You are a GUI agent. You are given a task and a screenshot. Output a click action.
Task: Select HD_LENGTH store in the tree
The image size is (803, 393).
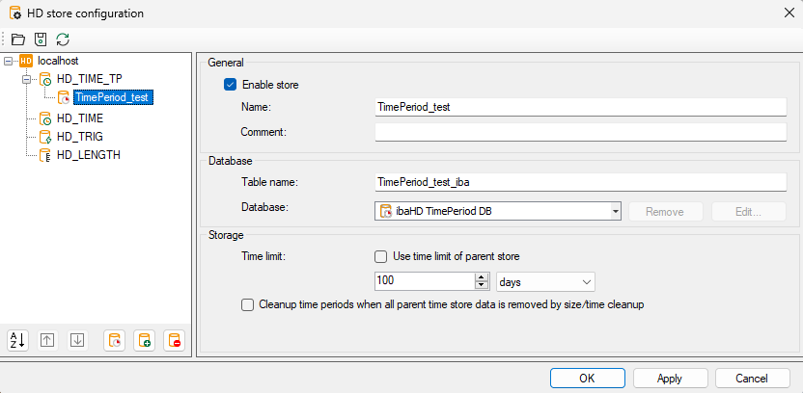coord(88,155)
